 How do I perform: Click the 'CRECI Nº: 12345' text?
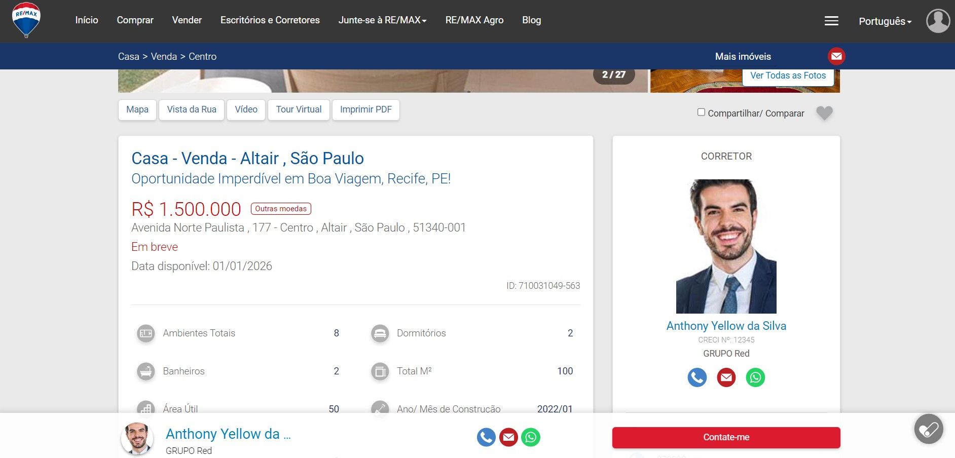726,340
